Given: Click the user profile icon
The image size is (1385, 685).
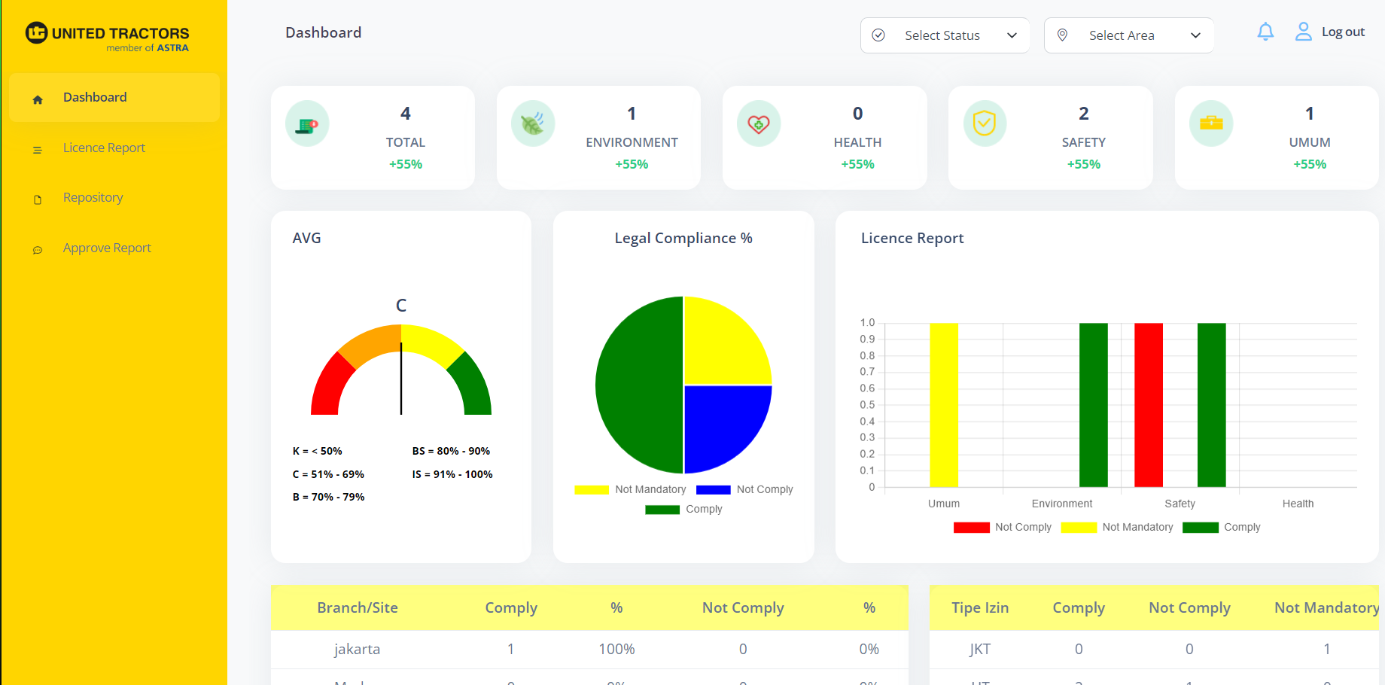Looking at the screenshot, I should 1303,32.
